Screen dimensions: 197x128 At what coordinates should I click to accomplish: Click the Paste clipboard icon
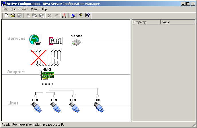pyautogui.click(x=41, y=15)
